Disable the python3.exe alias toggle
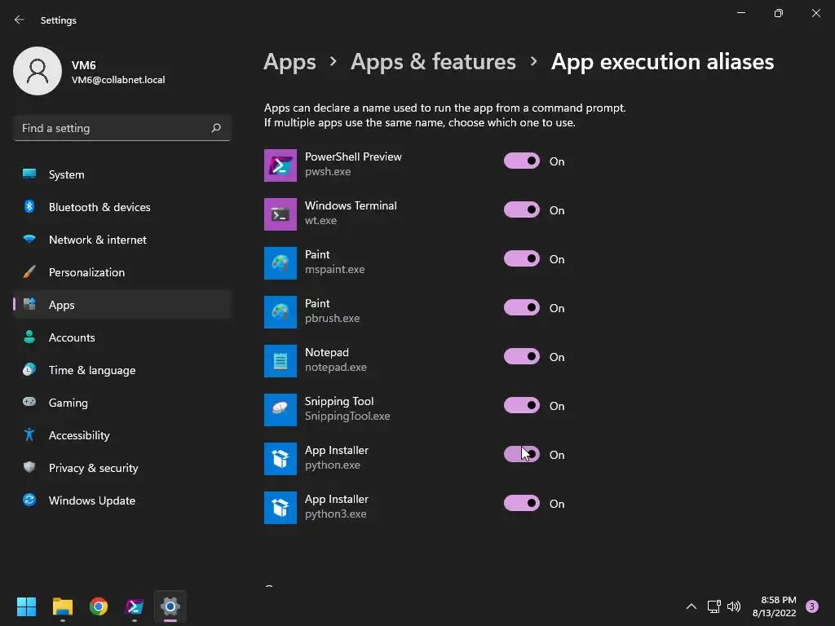 pos(522,504)
